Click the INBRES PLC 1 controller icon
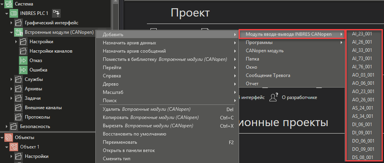This screenshot has height=163, width=384. tap(13, 13)
